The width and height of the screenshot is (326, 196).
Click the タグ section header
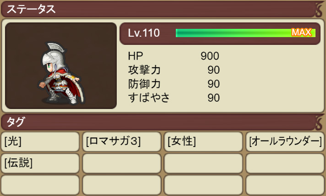163,122
